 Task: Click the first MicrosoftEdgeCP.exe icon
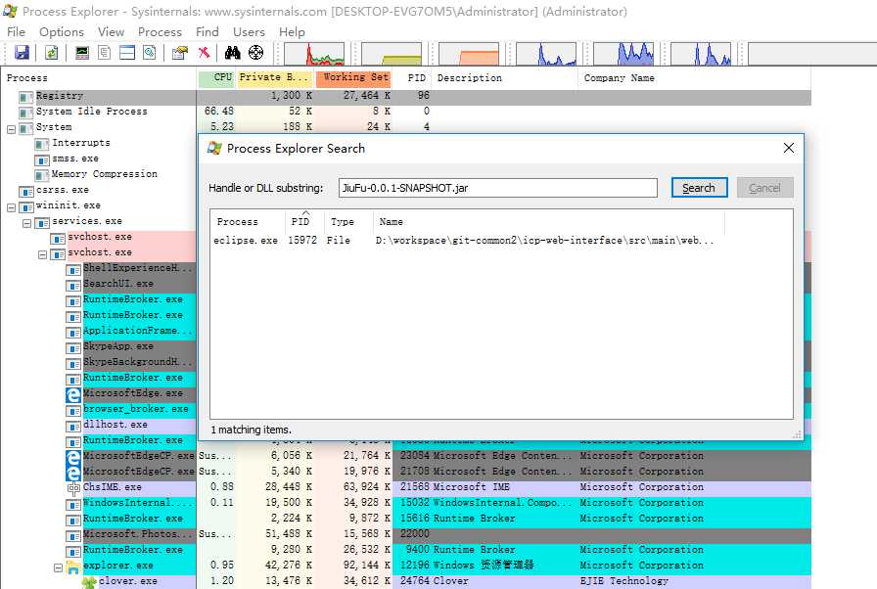point(73,457)
